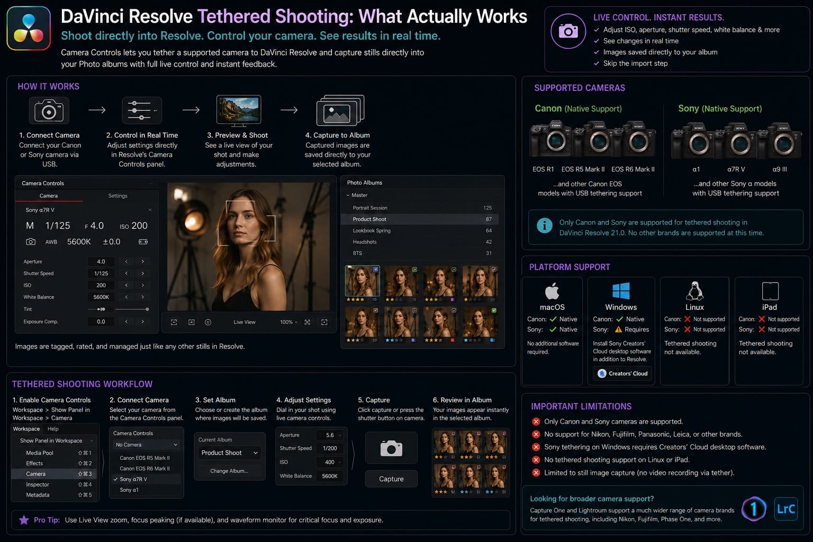The image size is (813, 542).
Task: Choose Camera in Workspace menu
Action: tap(55, 474)
